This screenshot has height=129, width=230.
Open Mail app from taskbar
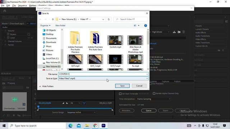79,126
